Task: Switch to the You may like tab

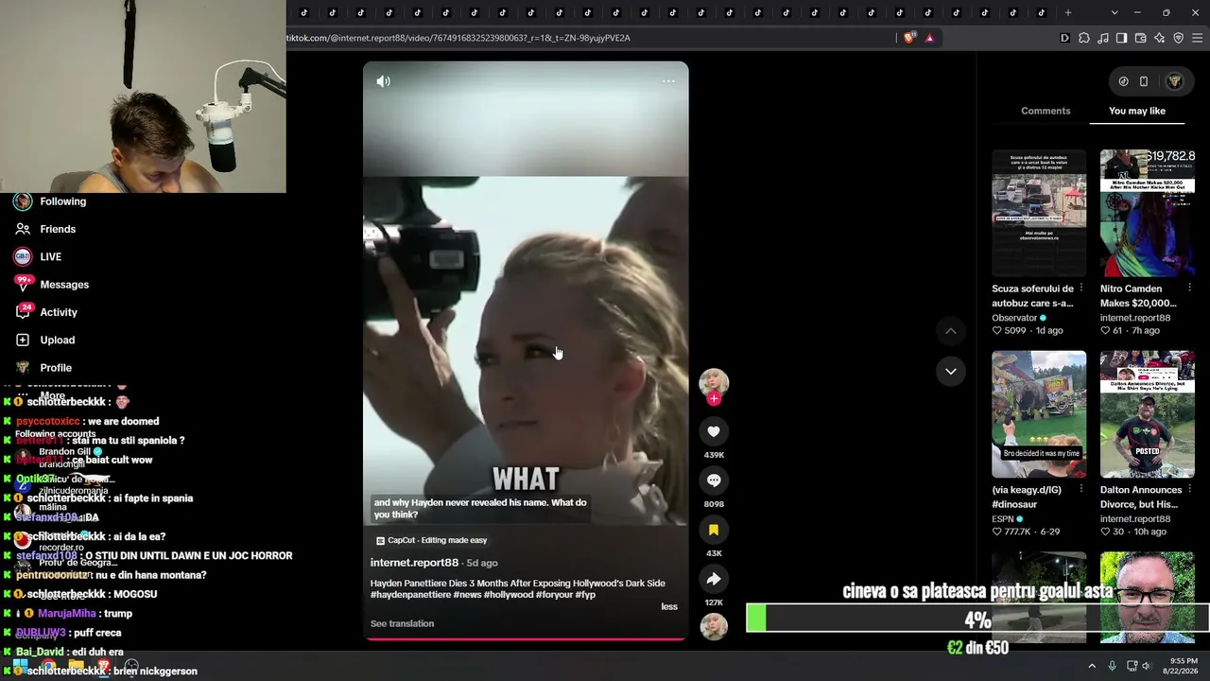Action: point(1137,111)
